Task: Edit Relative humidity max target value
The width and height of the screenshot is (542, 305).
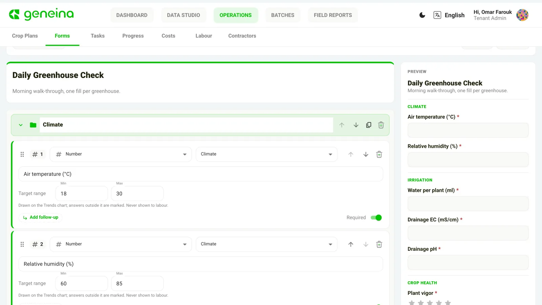Action: click(138, 284)
